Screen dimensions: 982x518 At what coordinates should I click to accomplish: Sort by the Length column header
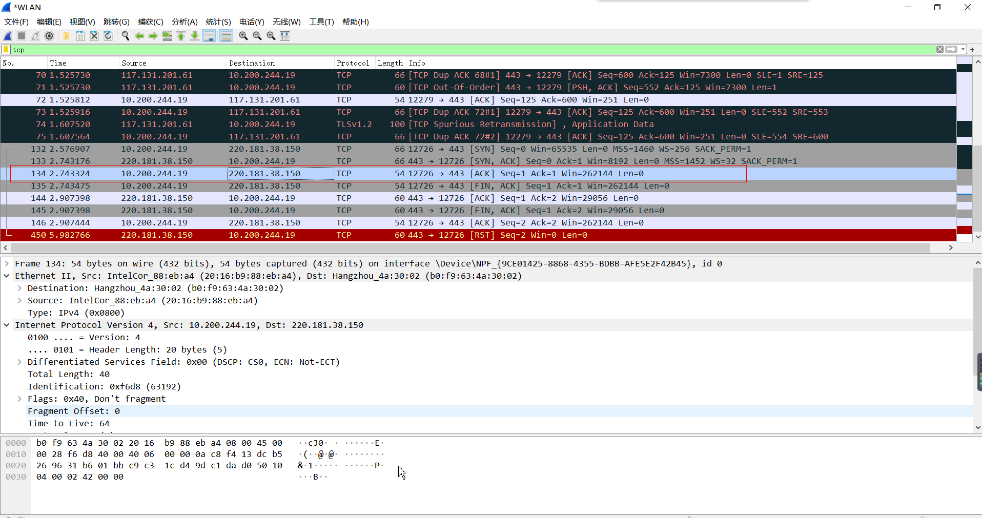point(391,63)
